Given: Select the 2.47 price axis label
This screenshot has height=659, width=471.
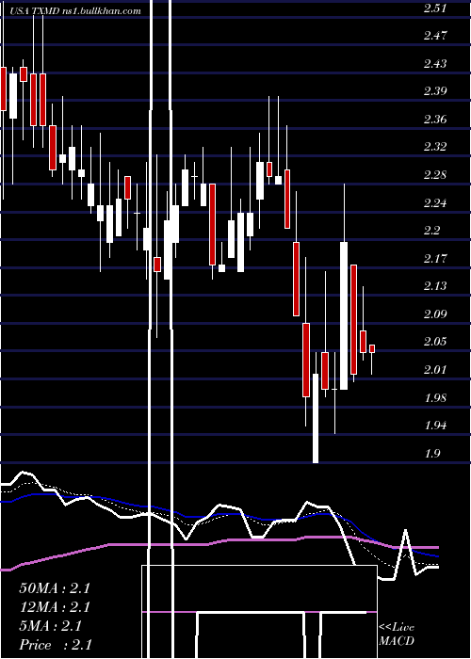Looking at the screenshot, I should 434,36.
